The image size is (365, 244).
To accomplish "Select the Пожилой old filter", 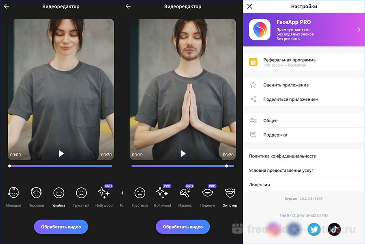I will 36,197.
